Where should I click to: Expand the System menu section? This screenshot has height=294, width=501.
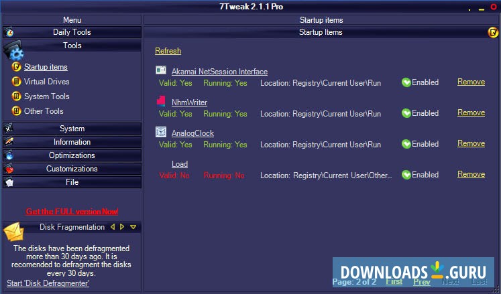click(x=72, y=129)
